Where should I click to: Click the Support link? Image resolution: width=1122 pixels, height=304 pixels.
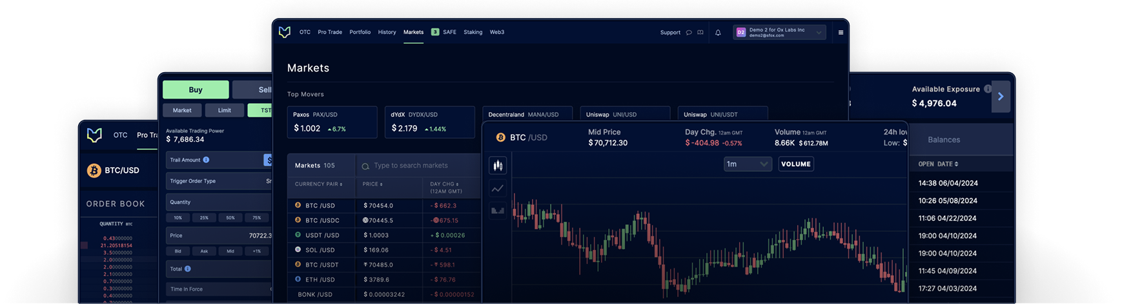coord(670,32)
